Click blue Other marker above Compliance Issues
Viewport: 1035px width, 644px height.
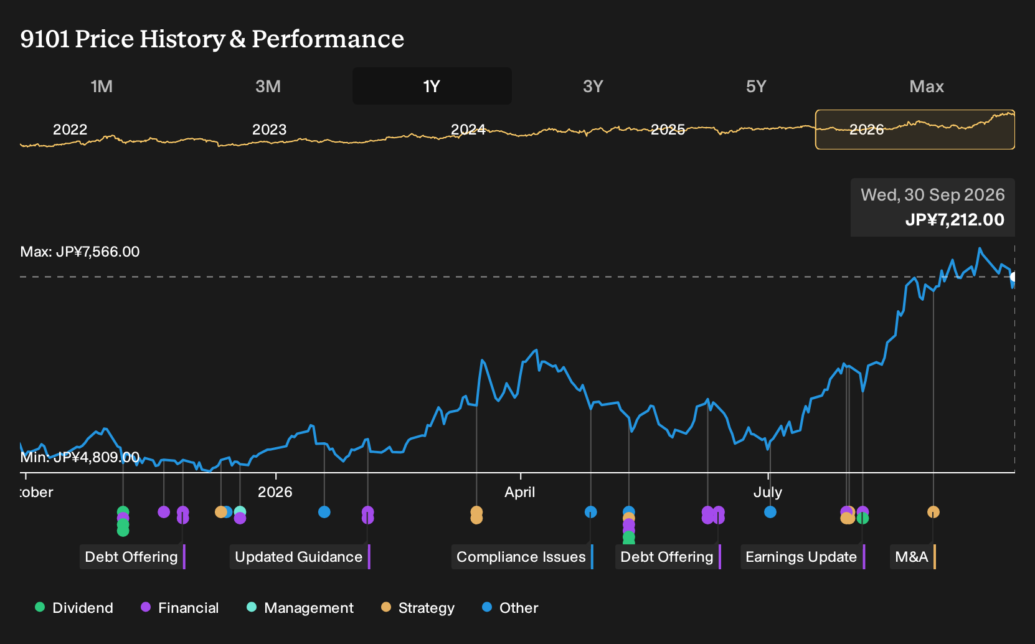click(591, 512)
